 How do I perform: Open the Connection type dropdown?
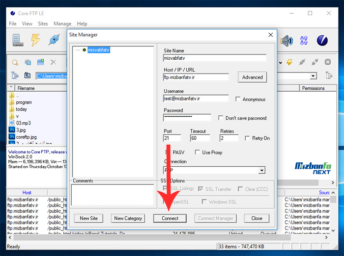point(261,170)
